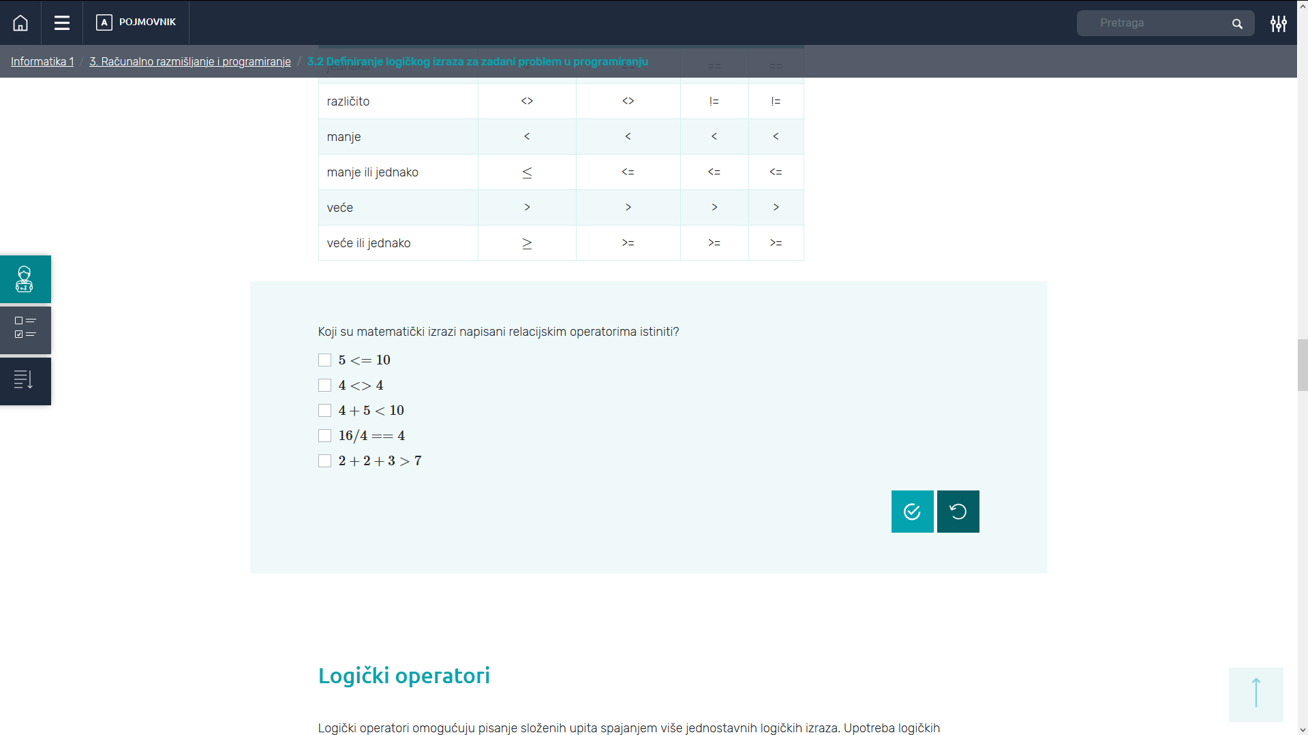Open the settings sliders icon
The width and height of the screenshot is (1308, 735).
pos(1278,24)
